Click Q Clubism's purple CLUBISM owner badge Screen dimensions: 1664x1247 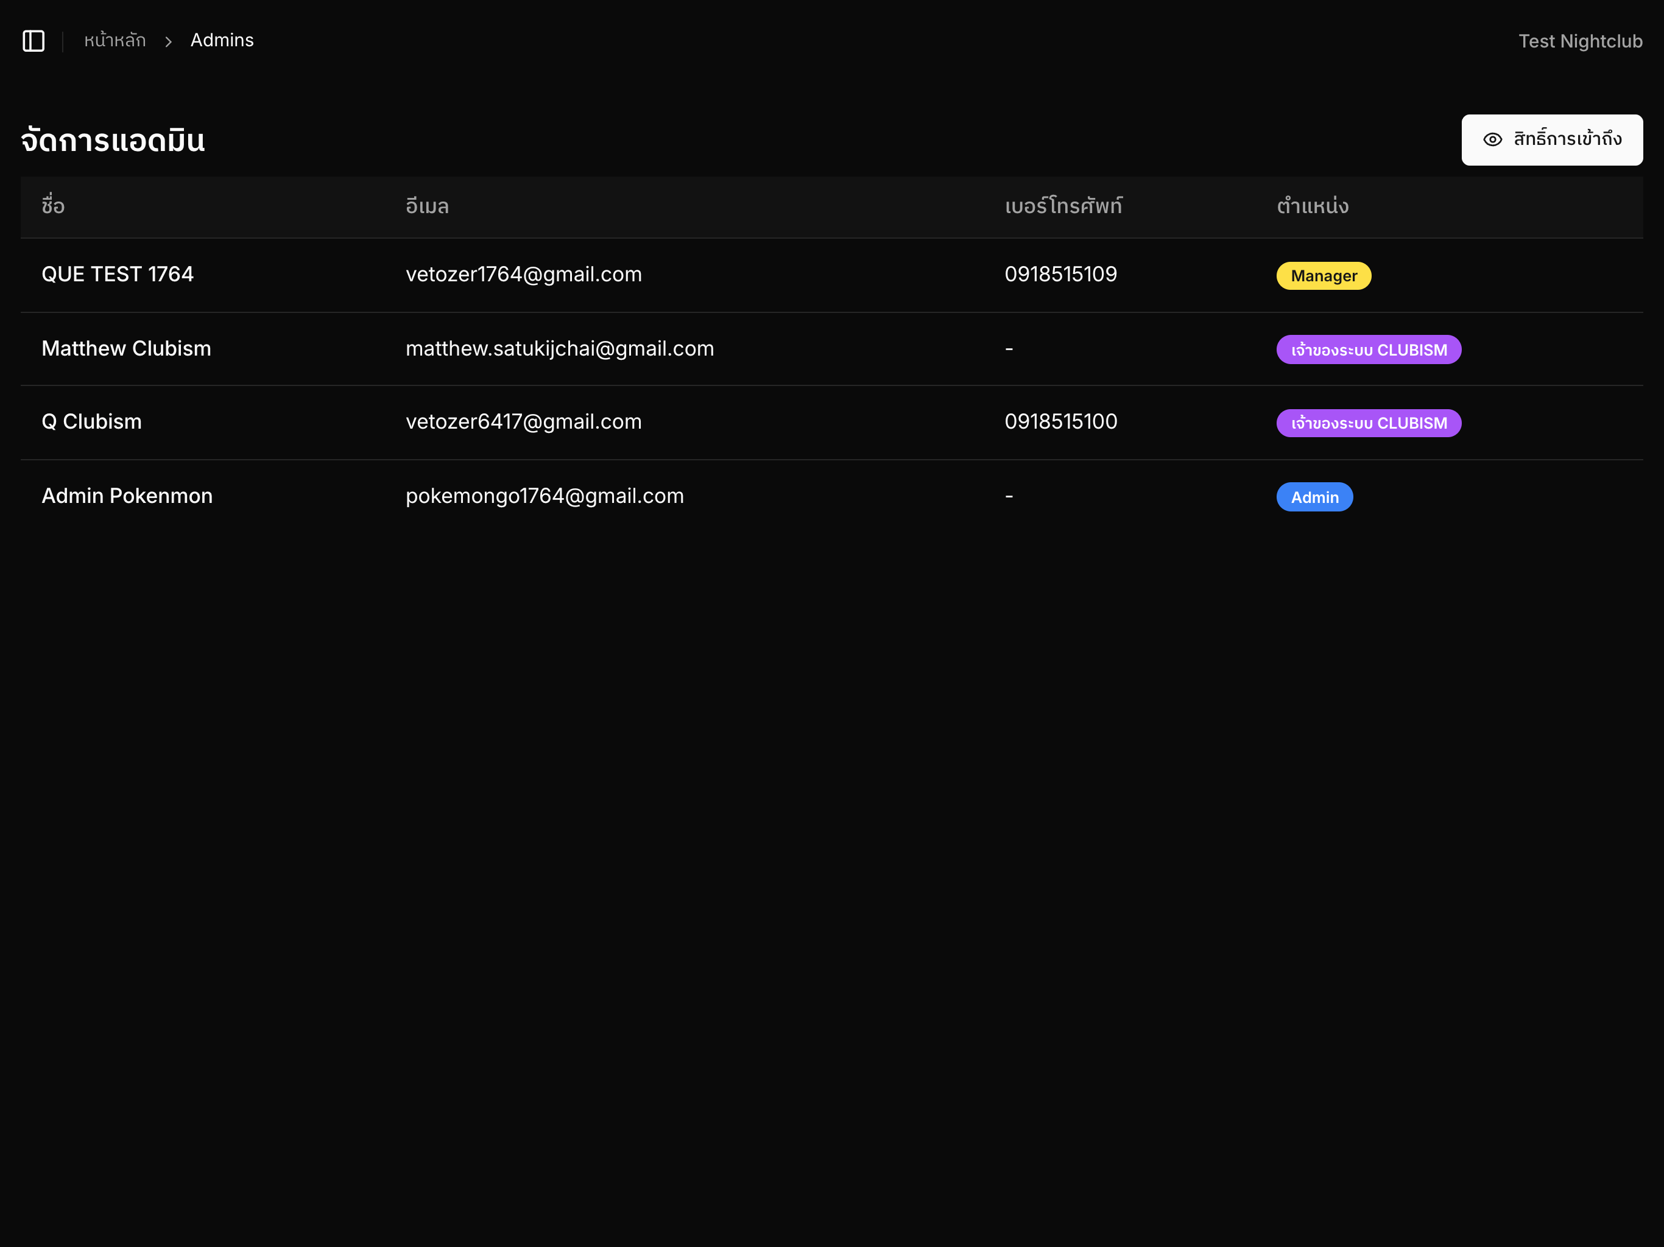click(x=1369, y=423)
